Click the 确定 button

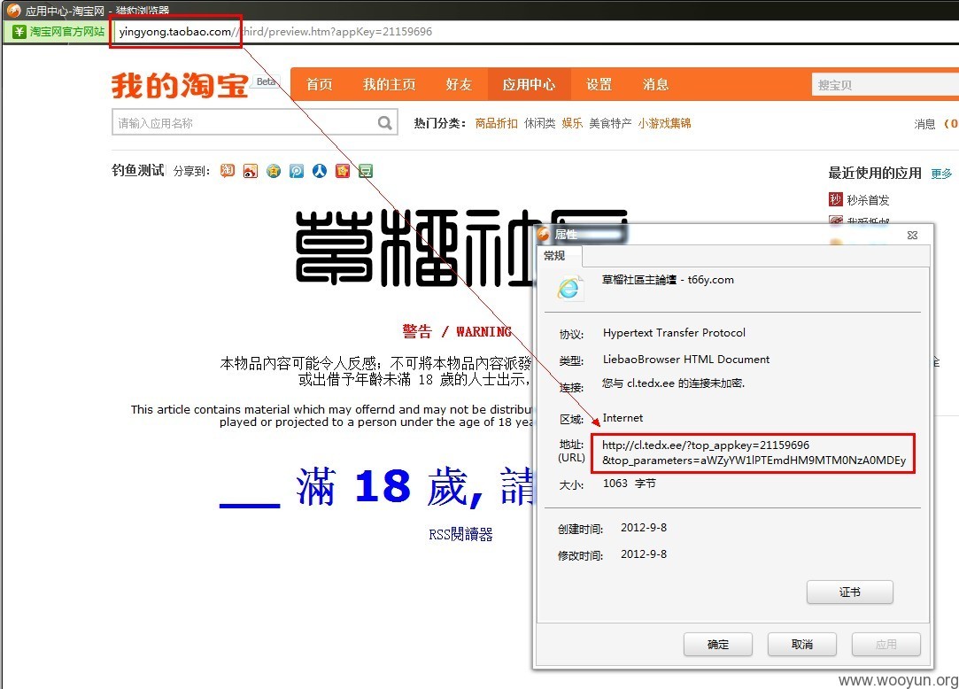click(718, 645)
